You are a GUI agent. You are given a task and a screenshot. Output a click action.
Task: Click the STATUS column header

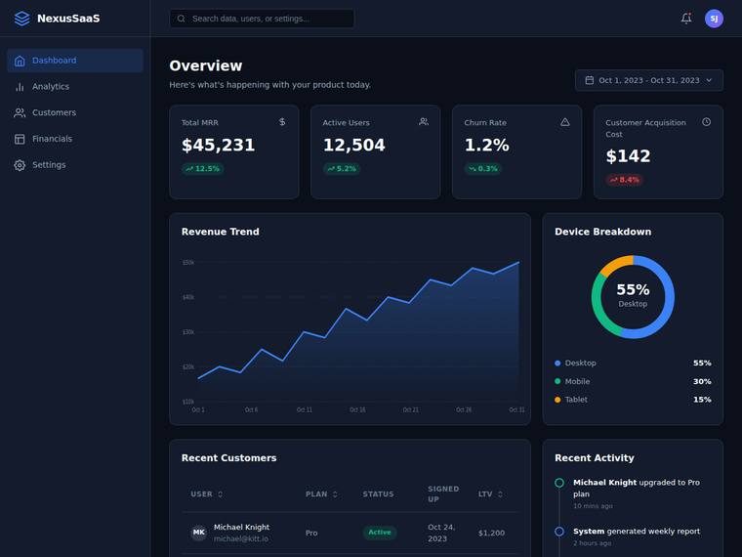point(378,494)
